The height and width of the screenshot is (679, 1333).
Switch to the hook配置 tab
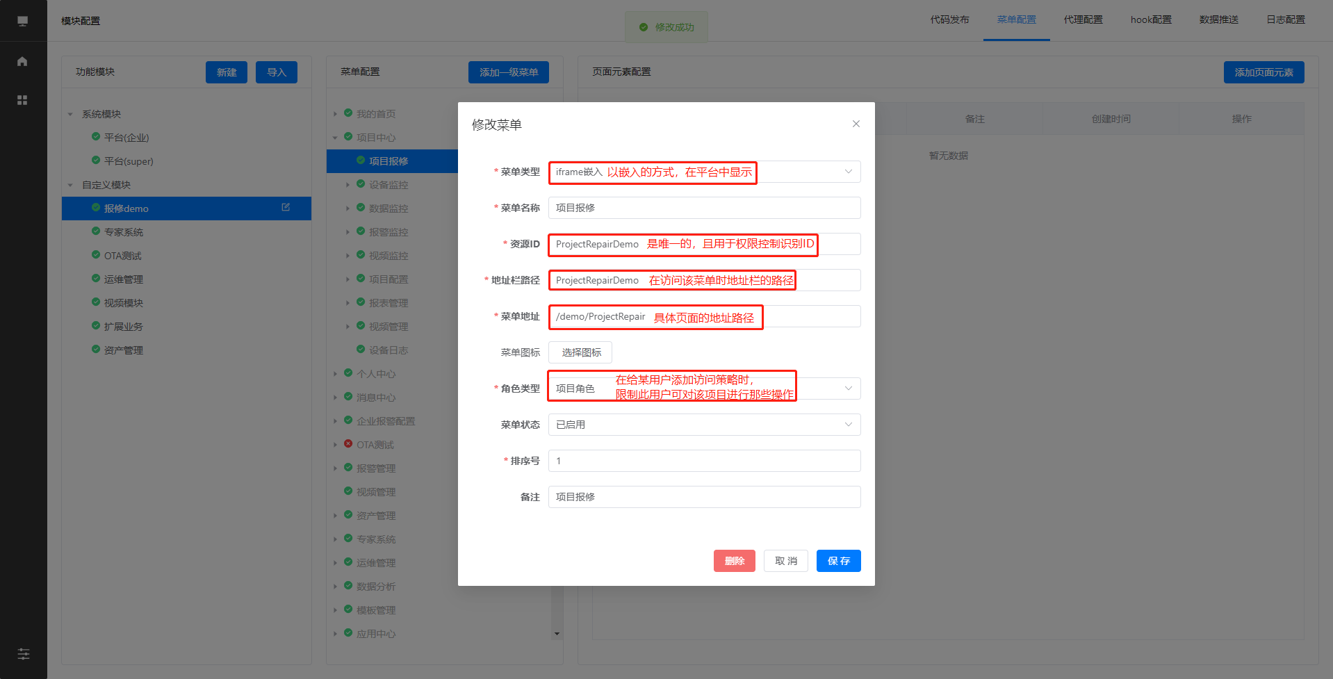tap(1151, 20)
